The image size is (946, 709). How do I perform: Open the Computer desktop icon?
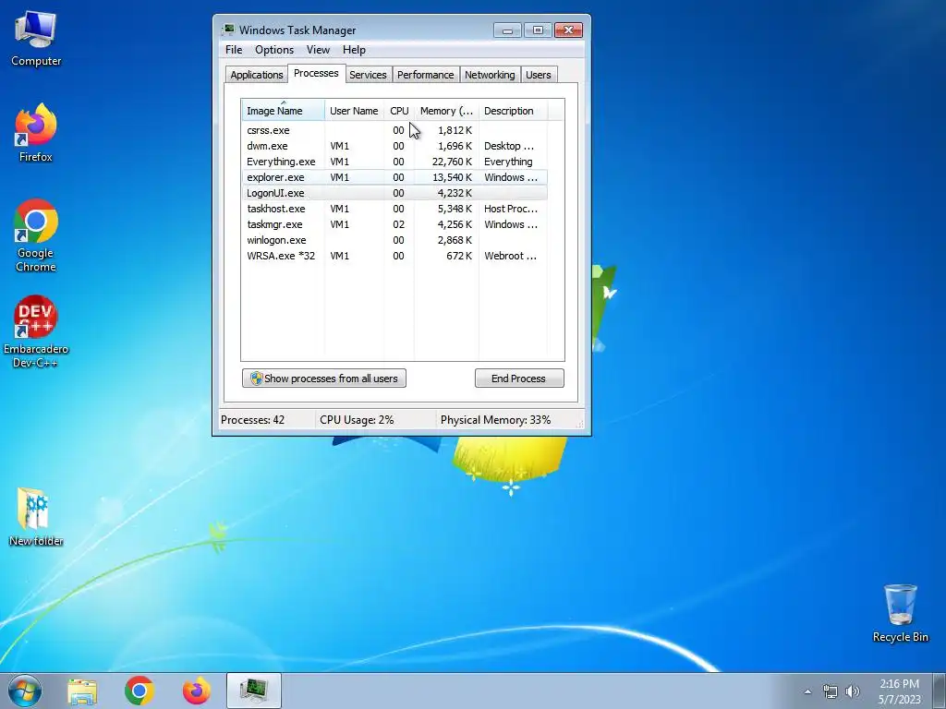coord(36,39)
